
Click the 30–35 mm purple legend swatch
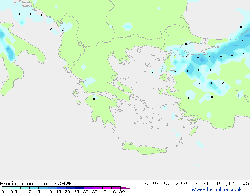click(89, 188)
